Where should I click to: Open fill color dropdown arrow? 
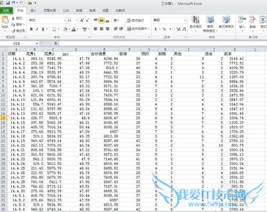(x=69, y=29)
